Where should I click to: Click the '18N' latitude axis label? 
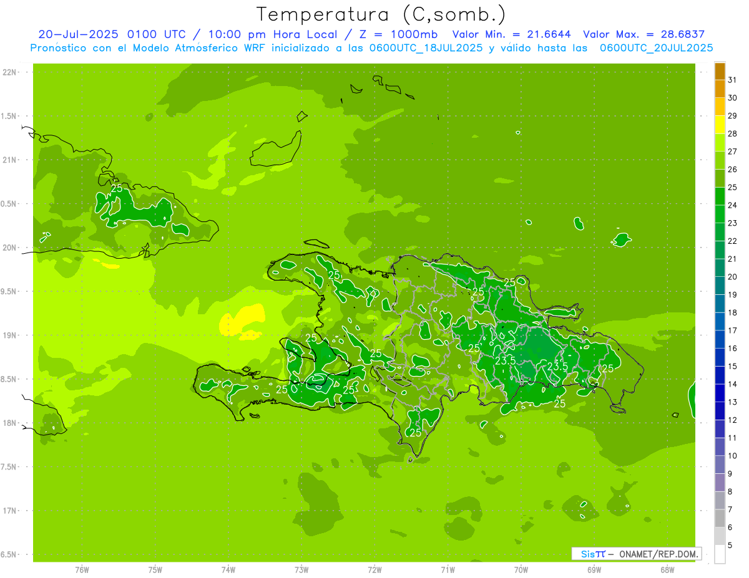[11, 423]
